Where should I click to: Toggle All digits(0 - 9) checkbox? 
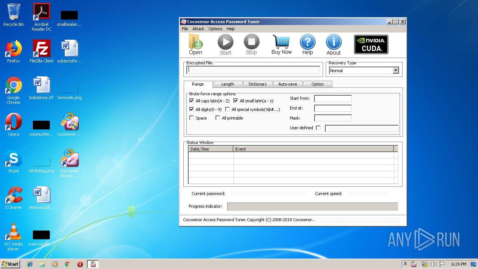pyautogui.click(x=192, y=109)
